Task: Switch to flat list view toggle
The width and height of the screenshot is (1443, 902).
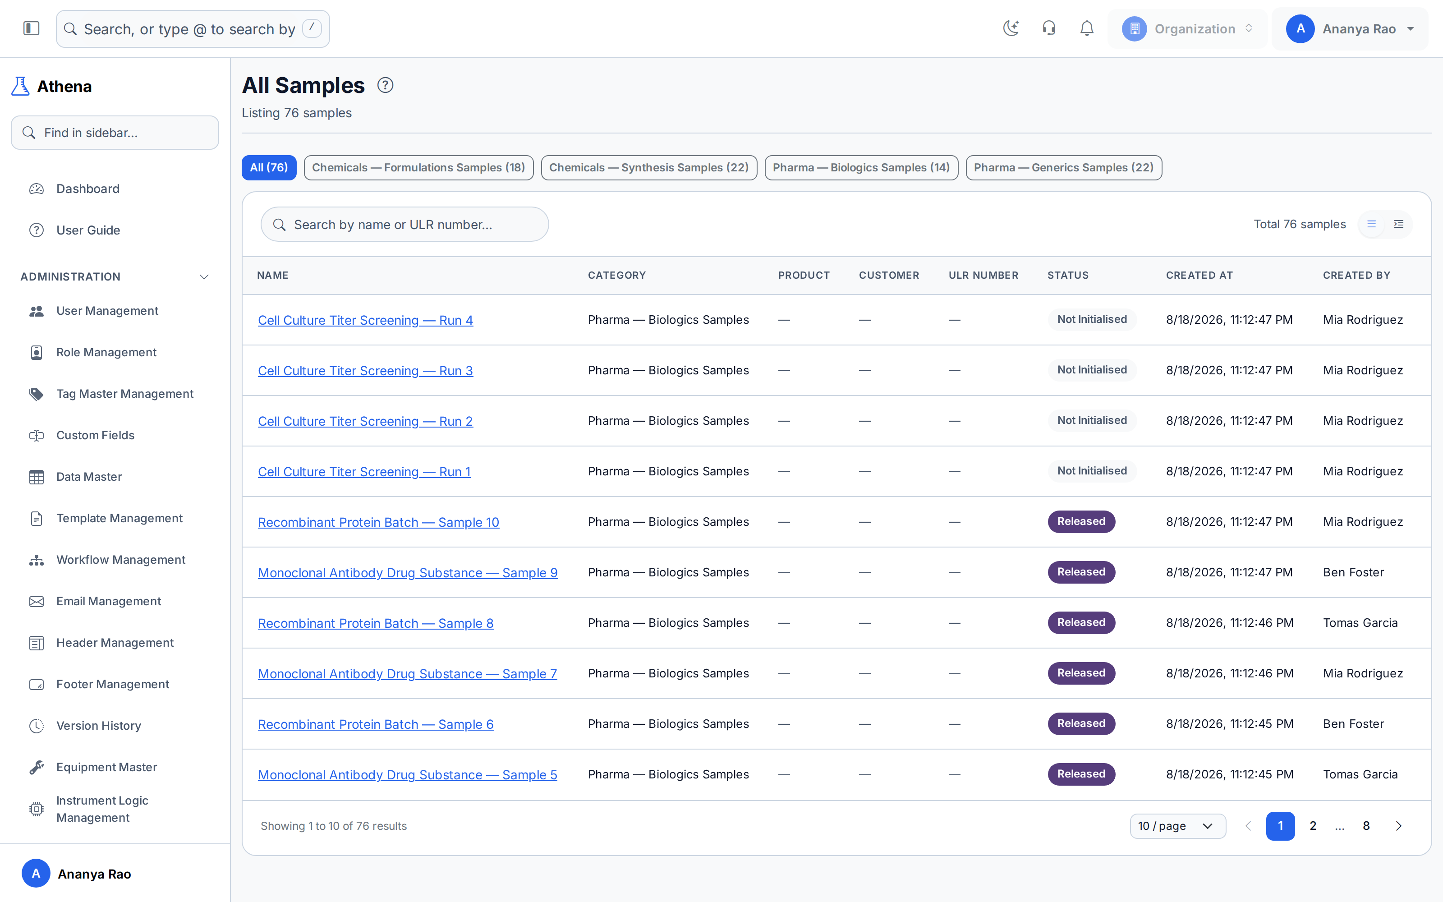Action: coord(1371,224)
